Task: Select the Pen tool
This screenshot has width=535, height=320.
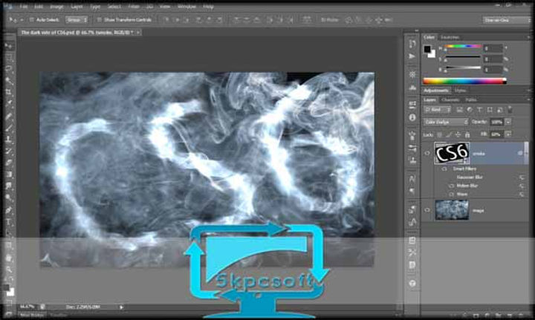Action: [8, 210]
